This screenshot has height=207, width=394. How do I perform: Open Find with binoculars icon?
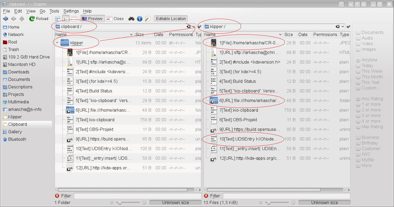[131, 19]
